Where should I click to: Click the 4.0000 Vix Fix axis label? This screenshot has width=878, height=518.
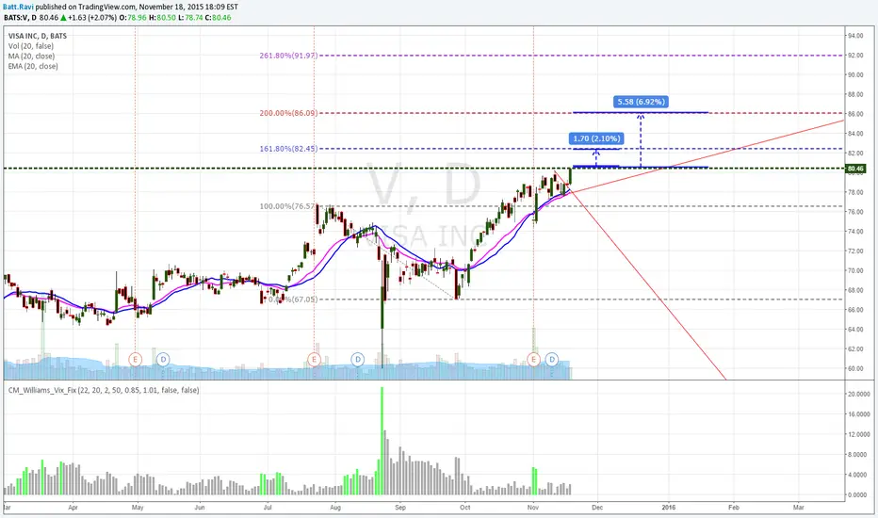(859, 476)
